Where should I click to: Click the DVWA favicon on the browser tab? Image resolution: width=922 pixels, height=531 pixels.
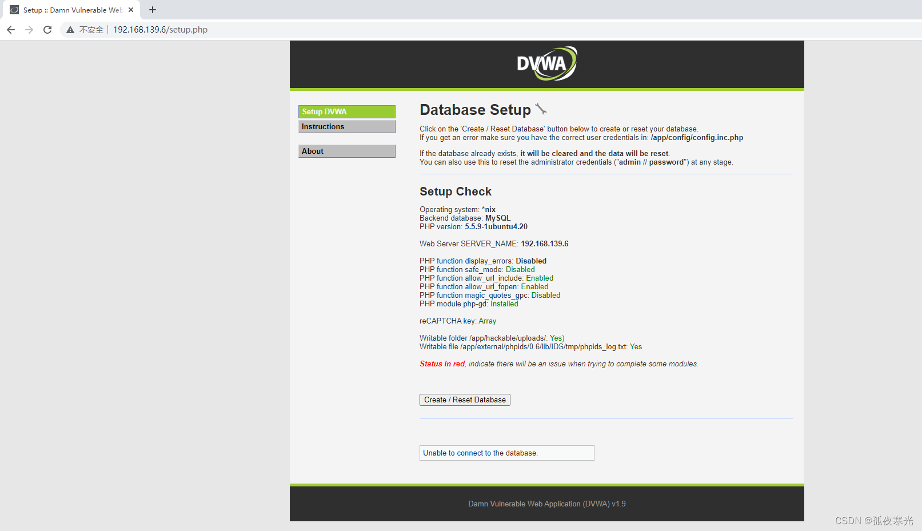tap(13, 9)
